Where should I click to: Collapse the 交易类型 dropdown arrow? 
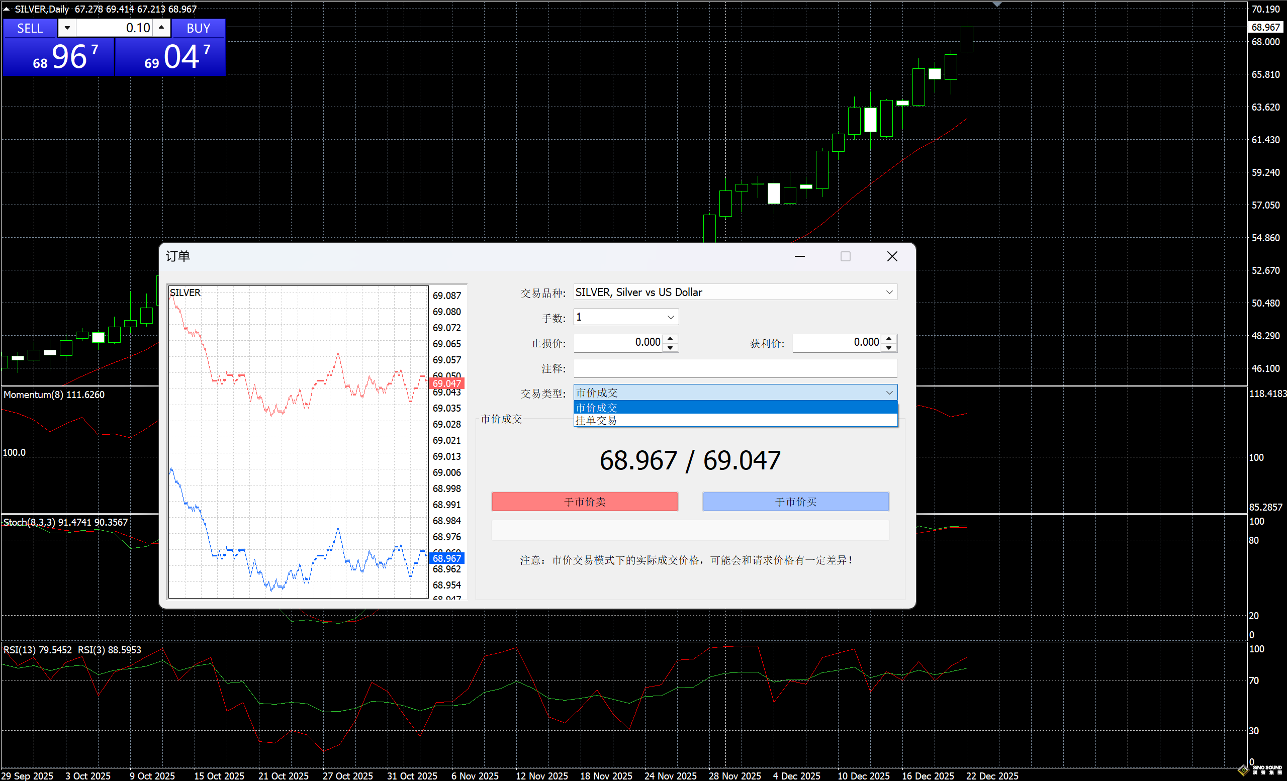click(x=889, y=393)
